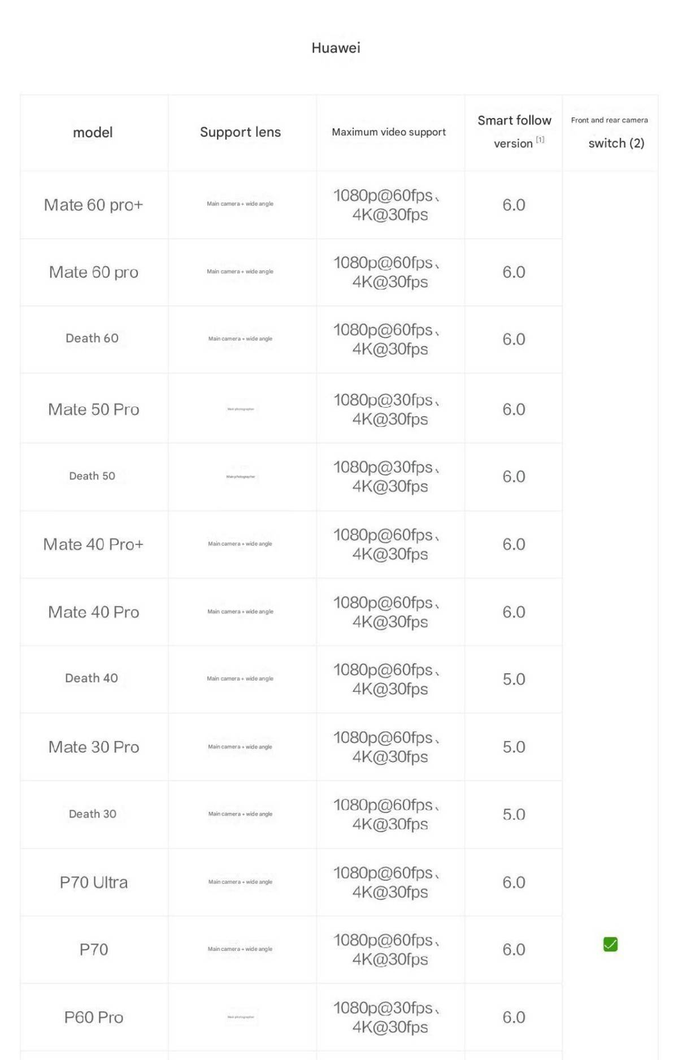Select the Huawei title heading

pyautogui.click(x=336, y=47)
